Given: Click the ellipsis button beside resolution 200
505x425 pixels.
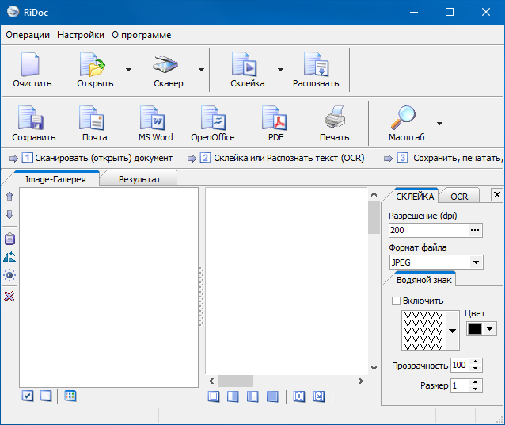Looking at the screenshot, I should tap(475, 230).
